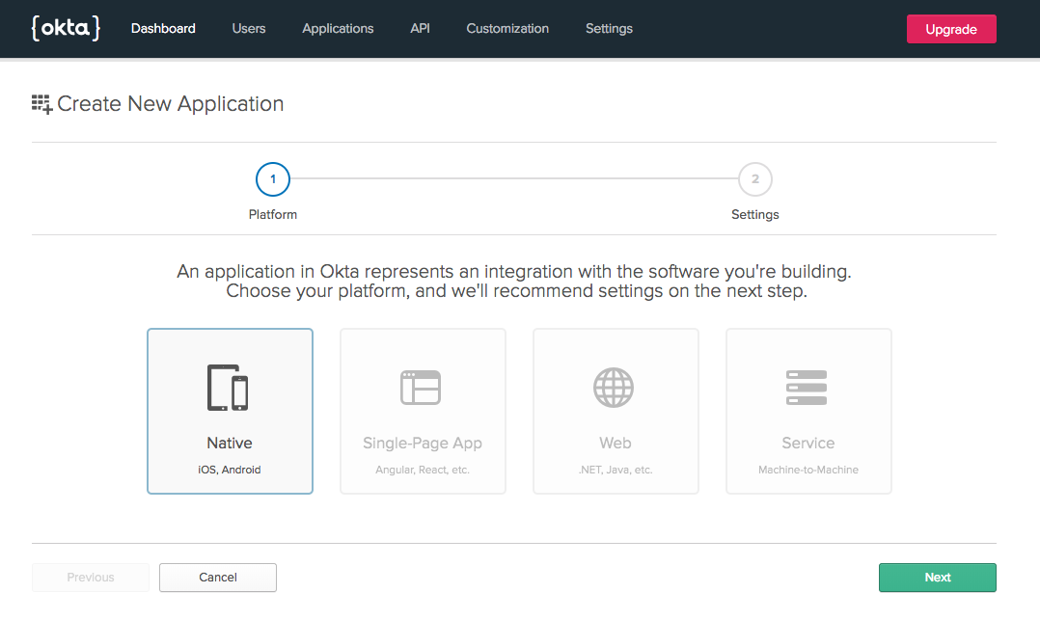Select the Single-Page App browser window icon
Viewport: 1040px width, 620px height.
pos(421,388)
